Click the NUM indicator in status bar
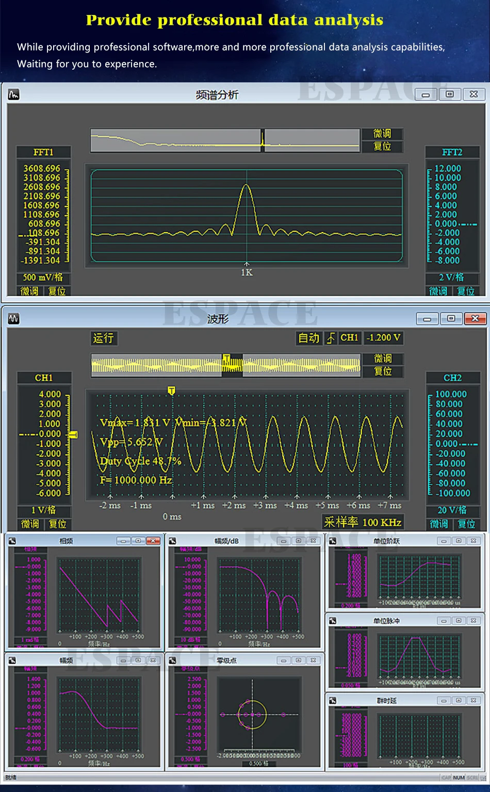 (x=459, y=778)
